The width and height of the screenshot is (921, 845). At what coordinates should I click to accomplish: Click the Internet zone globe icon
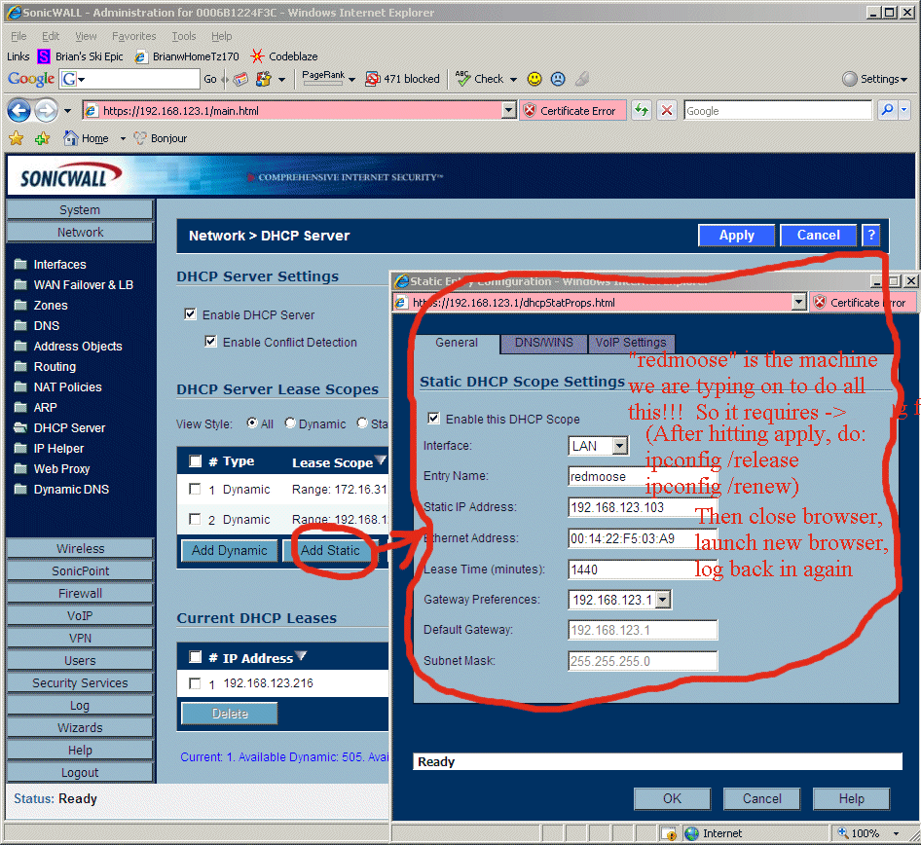[x=691, y=833]
